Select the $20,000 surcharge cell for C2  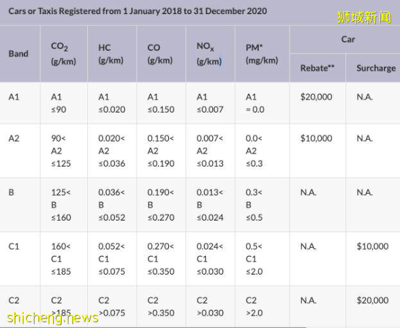[x=372, y=300]
